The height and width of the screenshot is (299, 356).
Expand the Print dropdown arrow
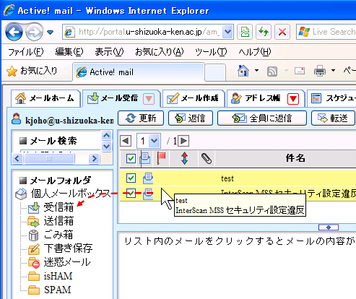click(x=333, y=71)
